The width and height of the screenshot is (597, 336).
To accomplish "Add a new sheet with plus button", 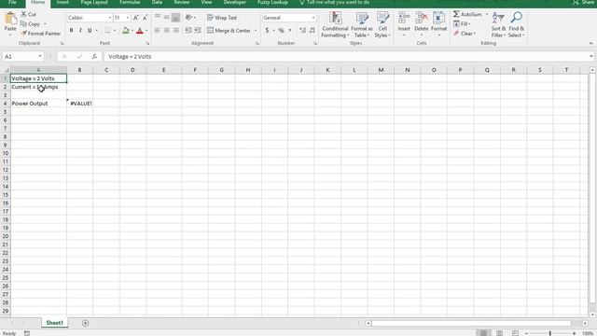I will click(x=85, y=323).
